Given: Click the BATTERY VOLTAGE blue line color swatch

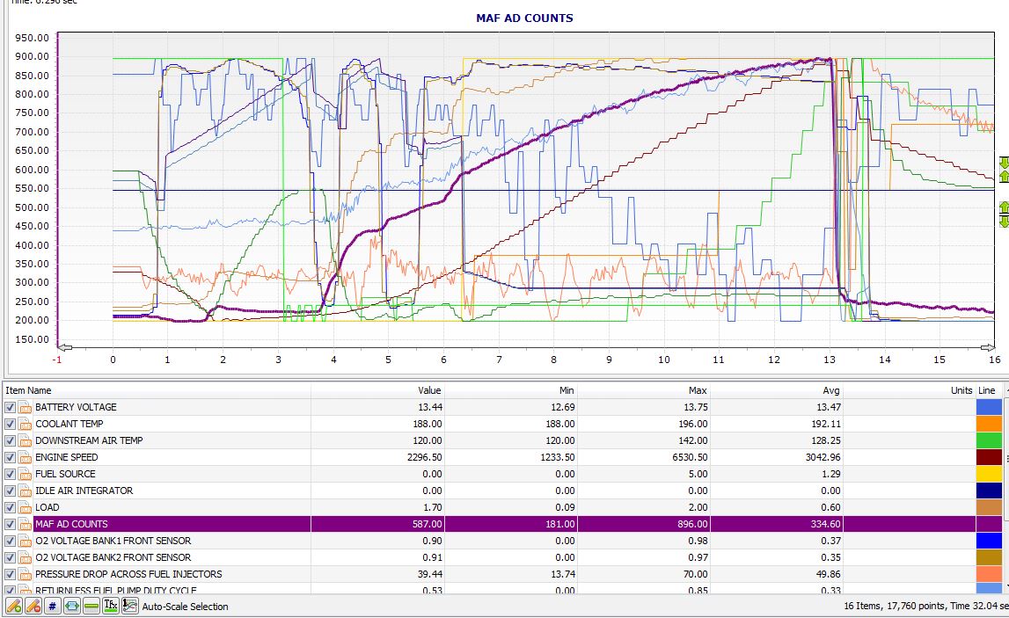Looking at the screenshot, I should click(x=989, y=407).
